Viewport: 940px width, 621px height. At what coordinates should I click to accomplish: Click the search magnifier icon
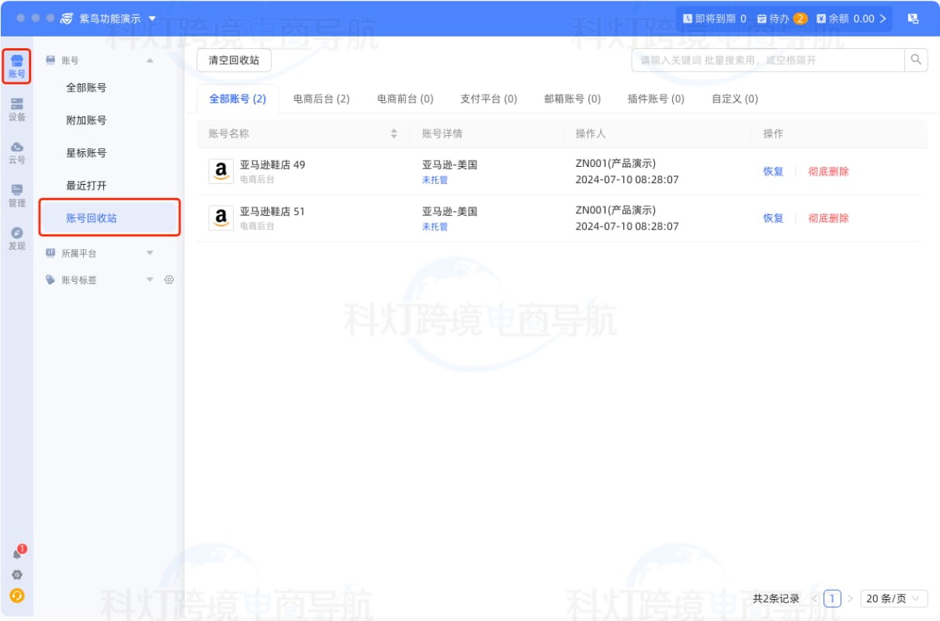pyautogui.click(x=916, y=59)
